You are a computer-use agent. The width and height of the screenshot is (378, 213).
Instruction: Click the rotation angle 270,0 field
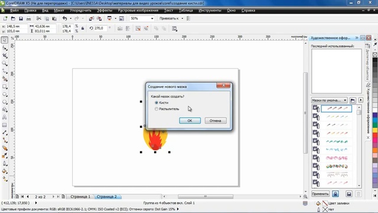coord(100,28)
